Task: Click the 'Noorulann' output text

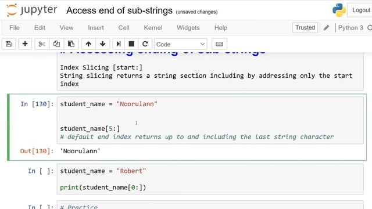Action: [80, 151]
